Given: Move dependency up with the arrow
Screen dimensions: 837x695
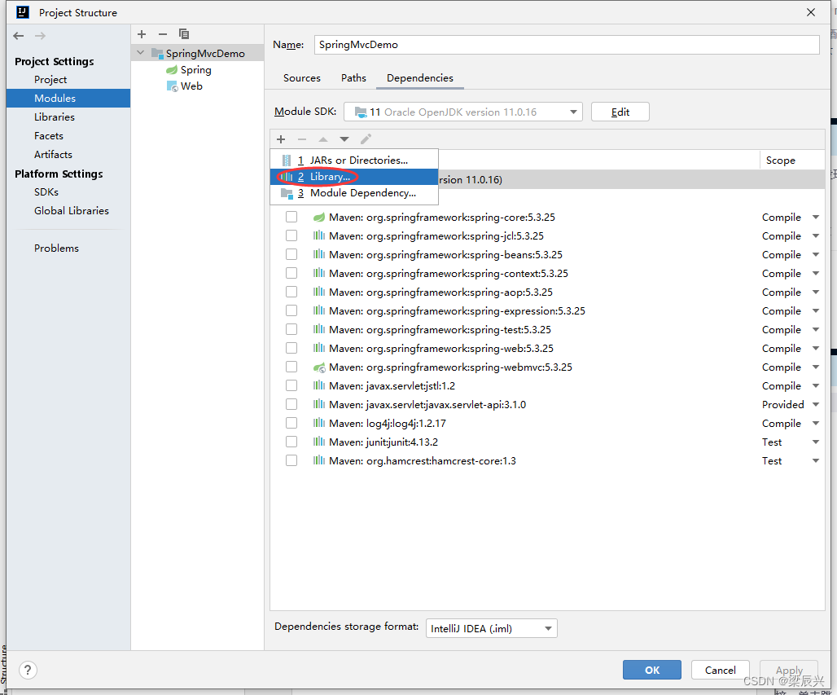Looking at the screenshot, I should (x=323, y=139).
